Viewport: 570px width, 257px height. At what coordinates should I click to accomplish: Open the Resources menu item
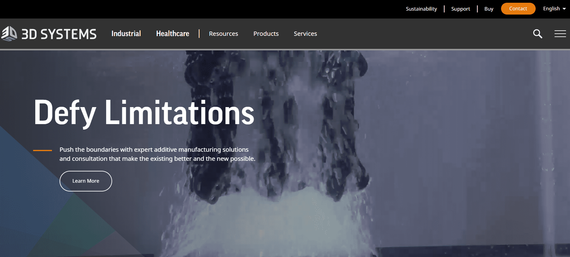tap(223, 34)
